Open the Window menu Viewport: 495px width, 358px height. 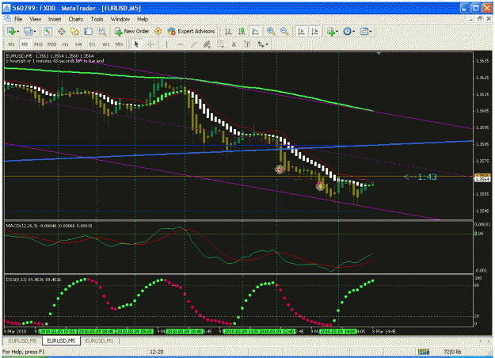[x=120, y=19]
